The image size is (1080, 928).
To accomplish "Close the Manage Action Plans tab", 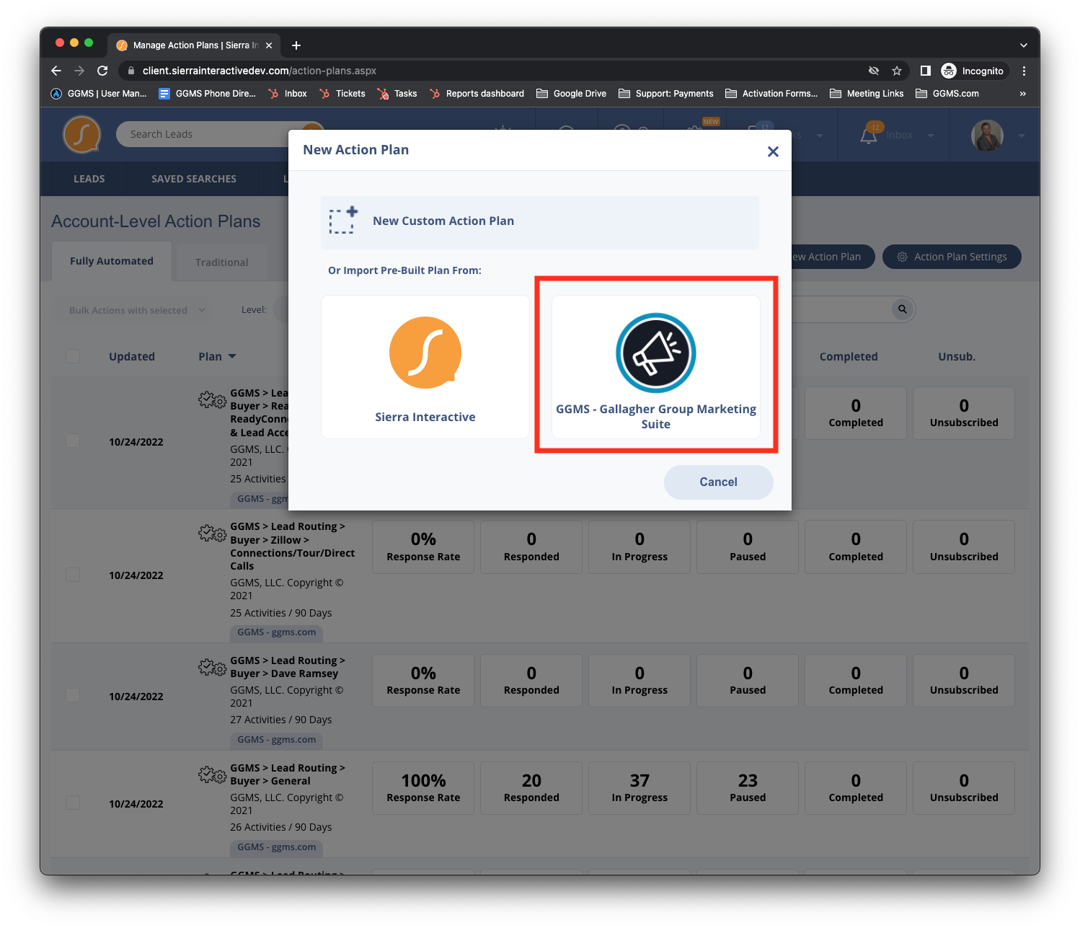I will tap(269, 45).
